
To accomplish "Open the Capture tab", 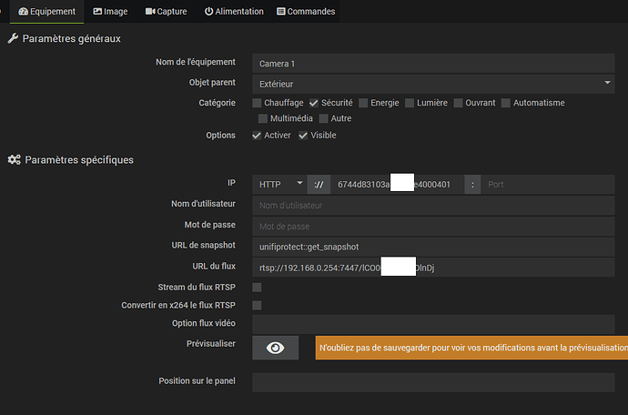I will (x=167, y=11).
